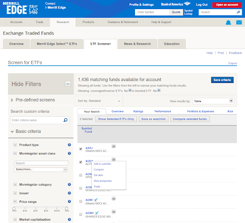Open Market capitalization help icon
245x223 pixels.
coord(69,220)
